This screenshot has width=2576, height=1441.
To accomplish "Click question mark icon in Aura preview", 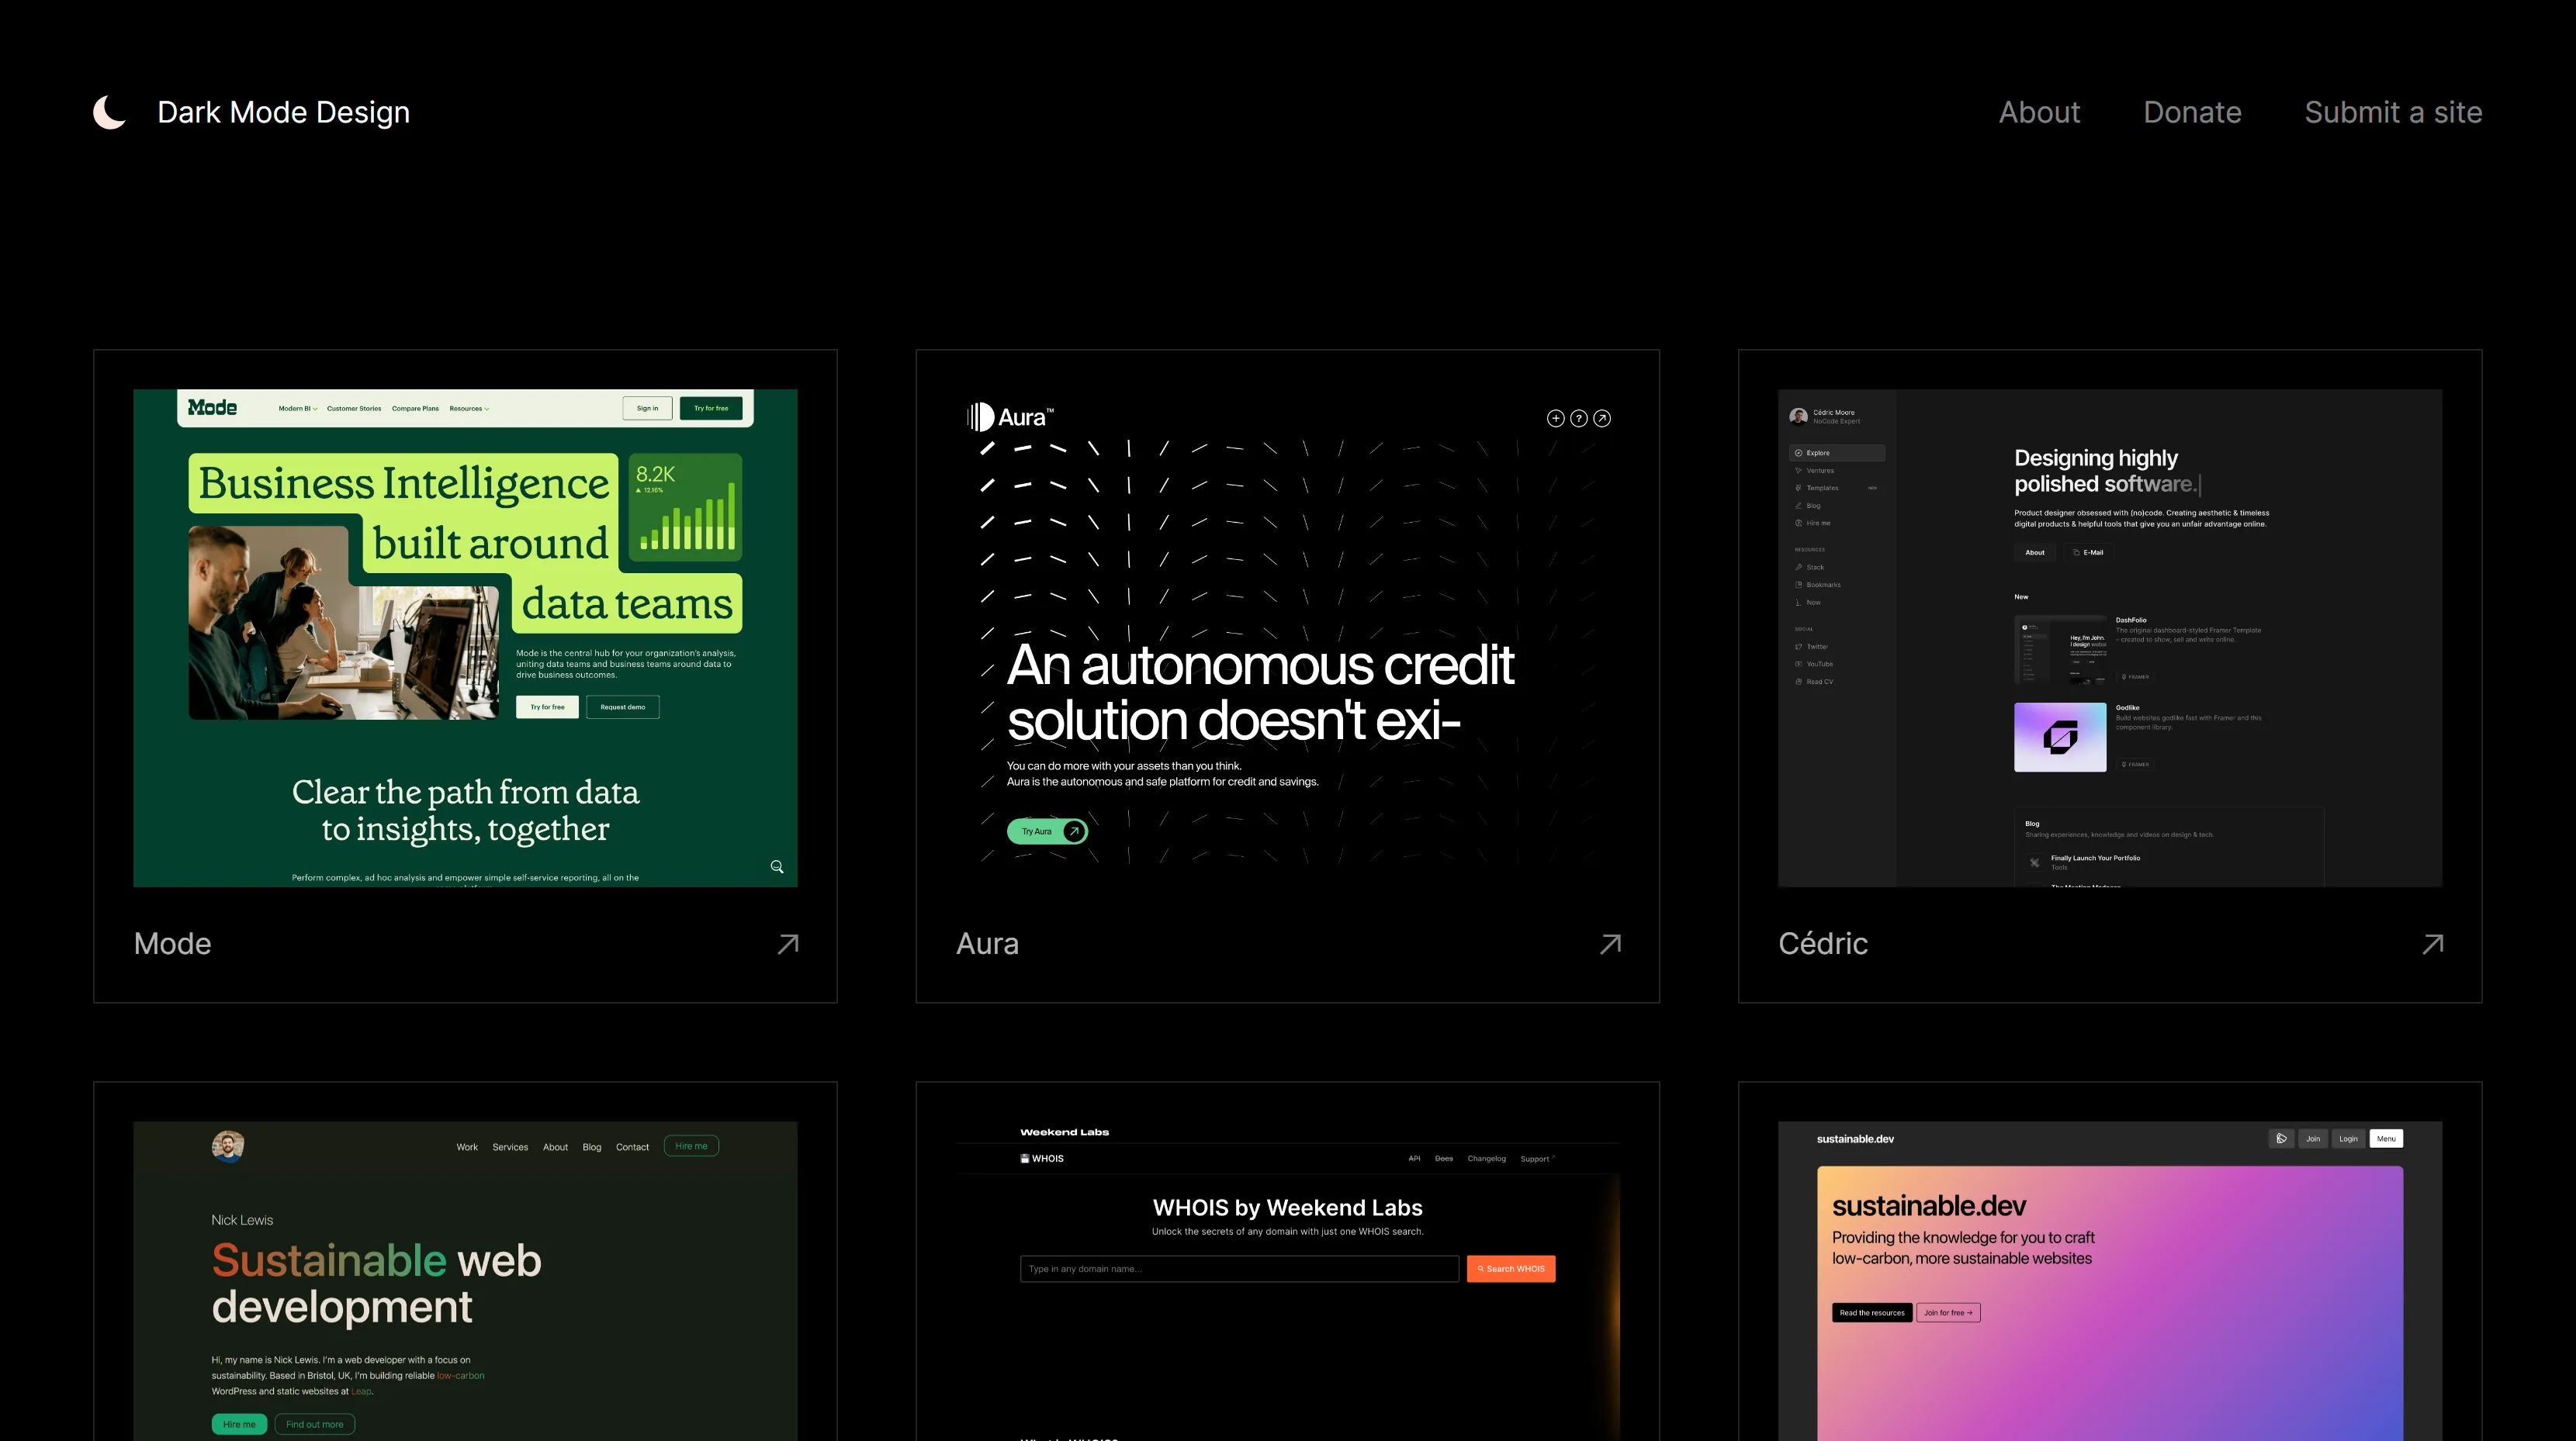I will (1578, 419).
